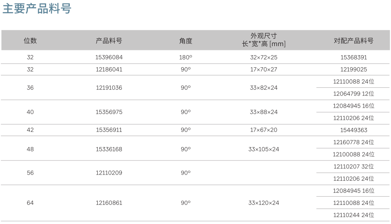
Task: Click mating part 12110244 24位
Action: coord(354,215)
